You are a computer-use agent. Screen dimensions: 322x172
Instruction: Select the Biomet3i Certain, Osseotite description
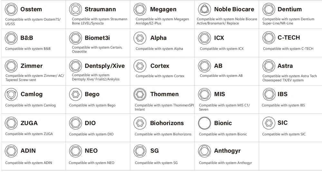pyautogui.click(x=97, y=50)
